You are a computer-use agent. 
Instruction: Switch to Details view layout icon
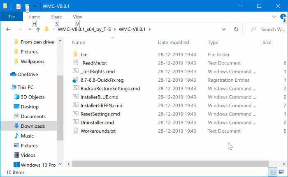272,172
